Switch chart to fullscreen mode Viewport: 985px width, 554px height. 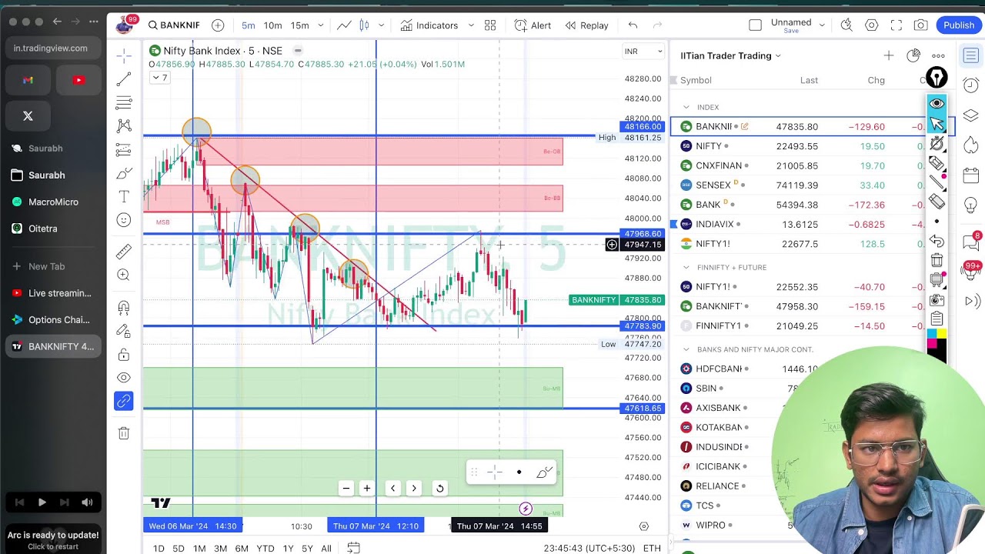coord(896,25)
